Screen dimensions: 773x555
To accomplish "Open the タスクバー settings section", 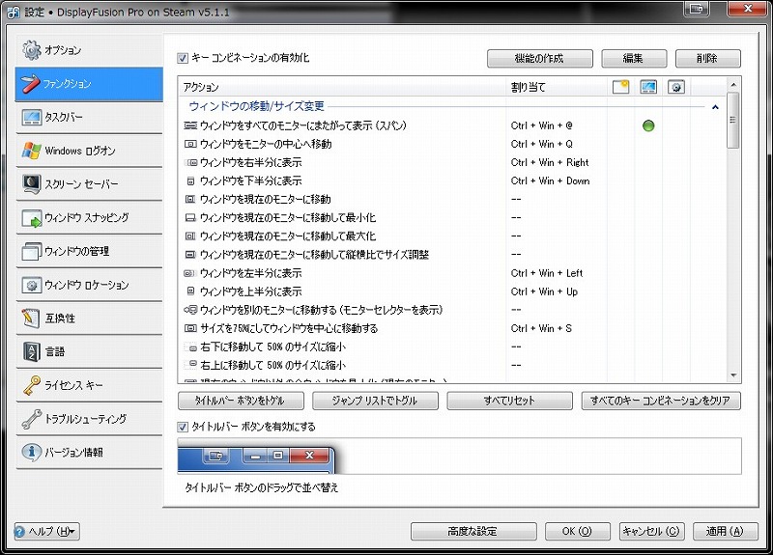I will click(89, 117).
